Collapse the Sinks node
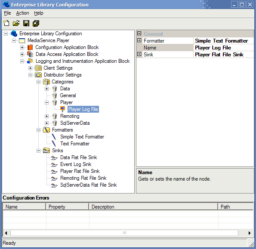Image resolution: width=256 pixels, height=249 pixels. (x=39, y=151)
